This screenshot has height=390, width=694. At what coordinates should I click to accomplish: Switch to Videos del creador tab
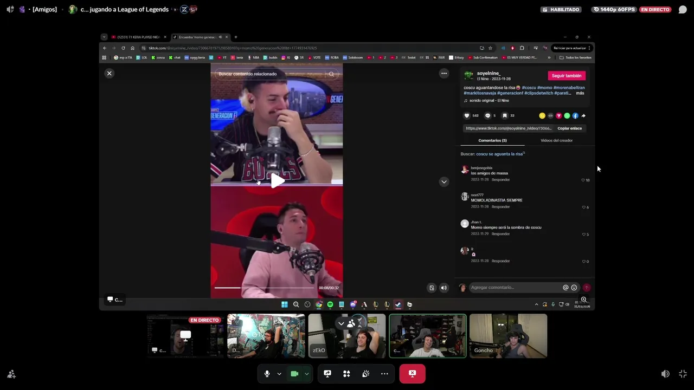[556, 140]
